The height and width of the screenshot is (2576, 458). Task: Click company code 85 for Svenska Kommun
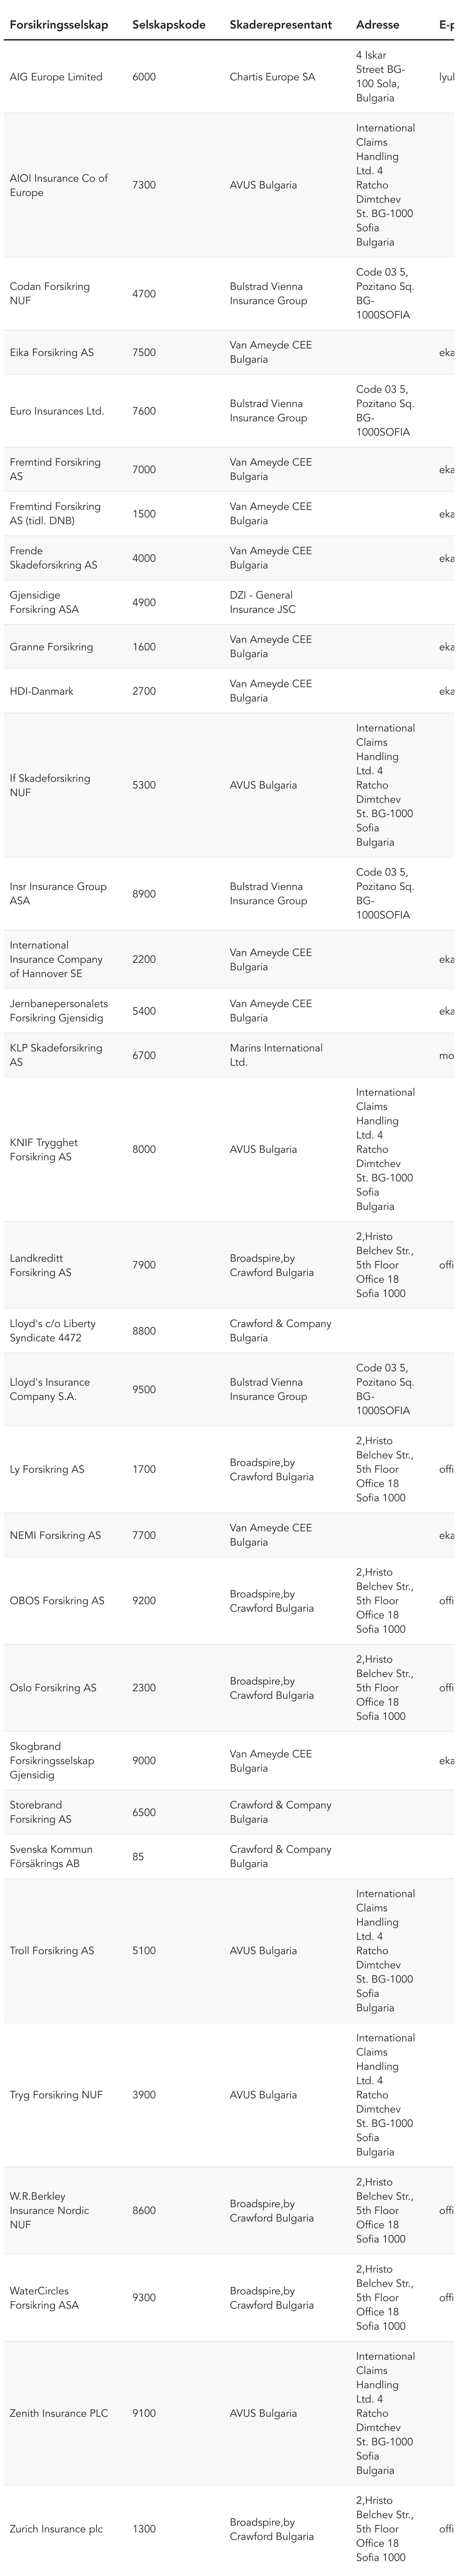tap(138, 1857)
